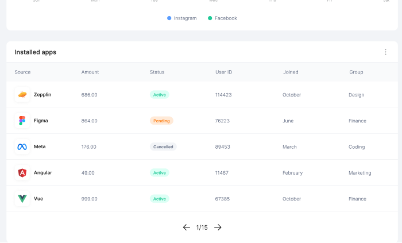Click the Zepplin app icon
The width and height of the screenshot is (402, 243).
[x=22, y=95]
